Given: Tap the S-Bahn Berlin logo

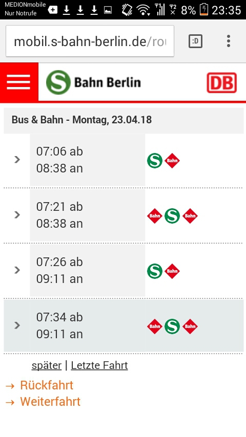Looking at the screenshot, I should click(x=94, y=82).
